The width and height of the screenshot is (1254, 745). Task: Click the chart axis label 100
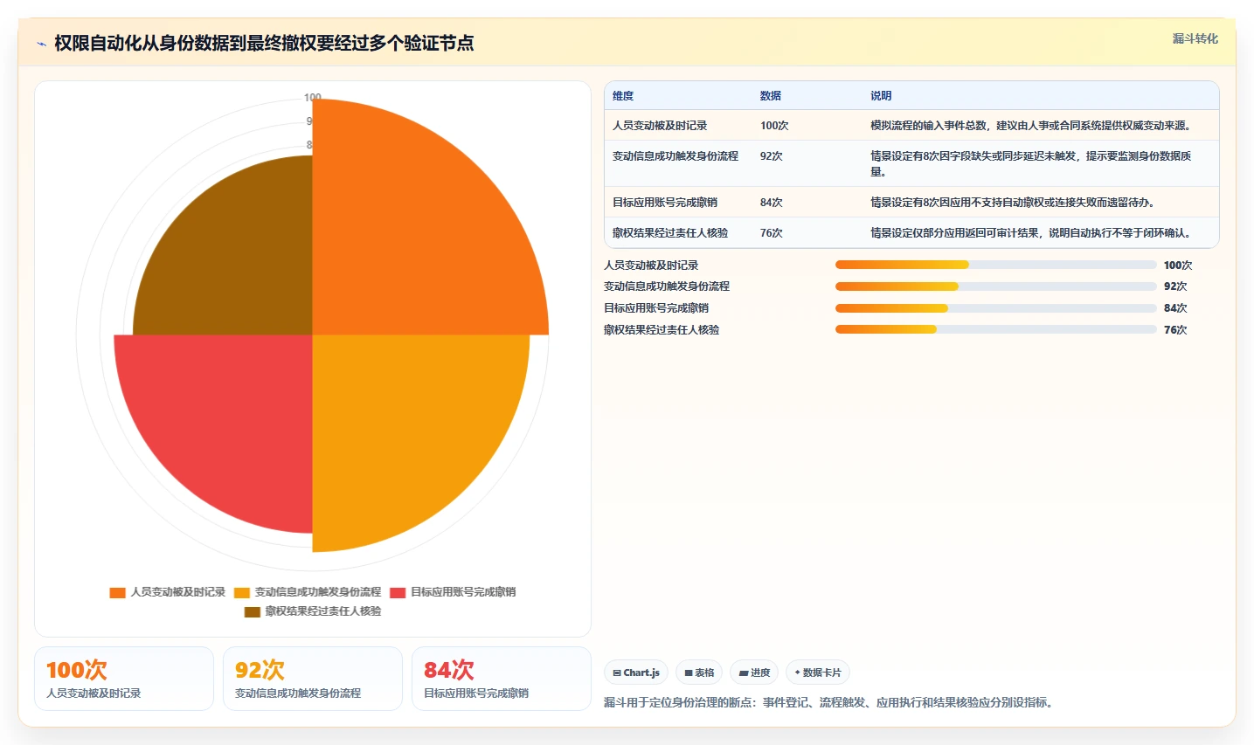click(313, 97)
